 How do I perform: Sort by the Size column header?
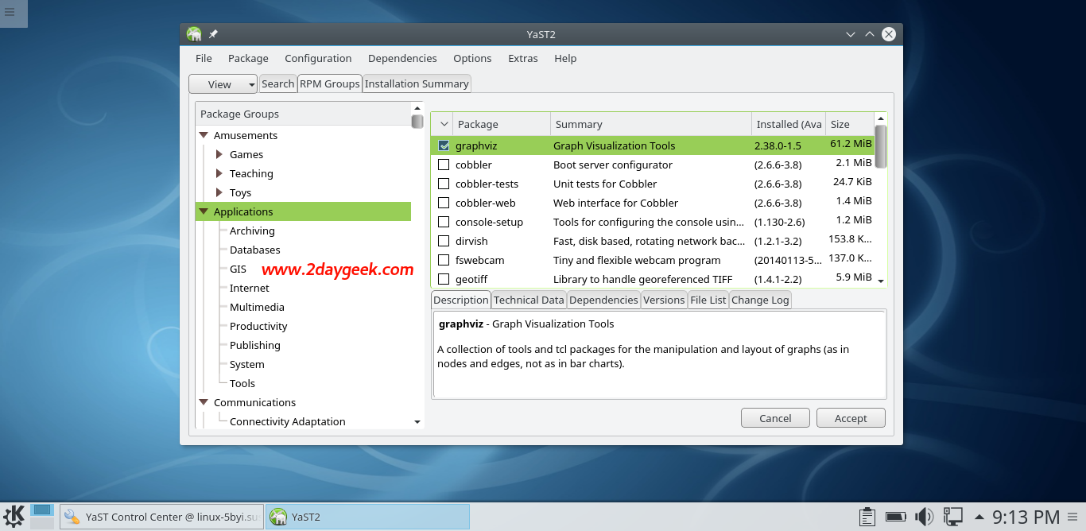pos(850,124)
